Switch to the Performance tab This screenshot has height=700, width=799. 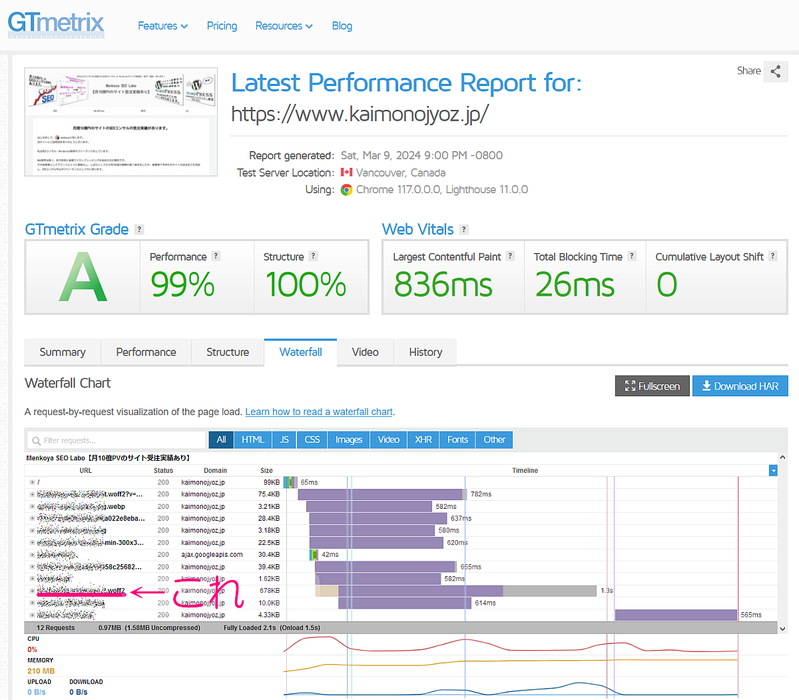146,352
